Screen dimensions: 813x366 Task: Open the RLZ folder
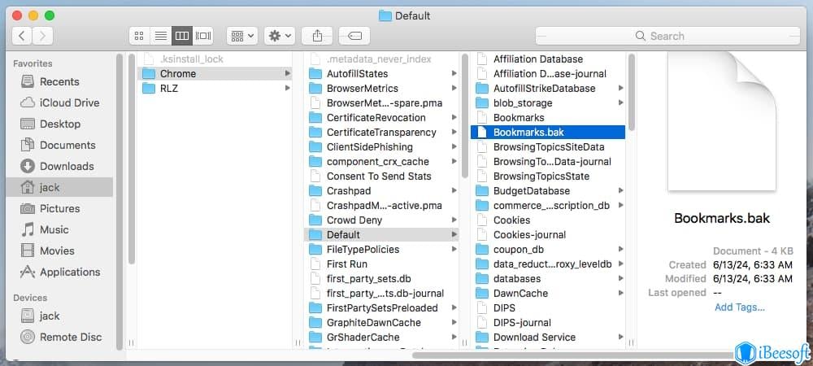point(169,89)
